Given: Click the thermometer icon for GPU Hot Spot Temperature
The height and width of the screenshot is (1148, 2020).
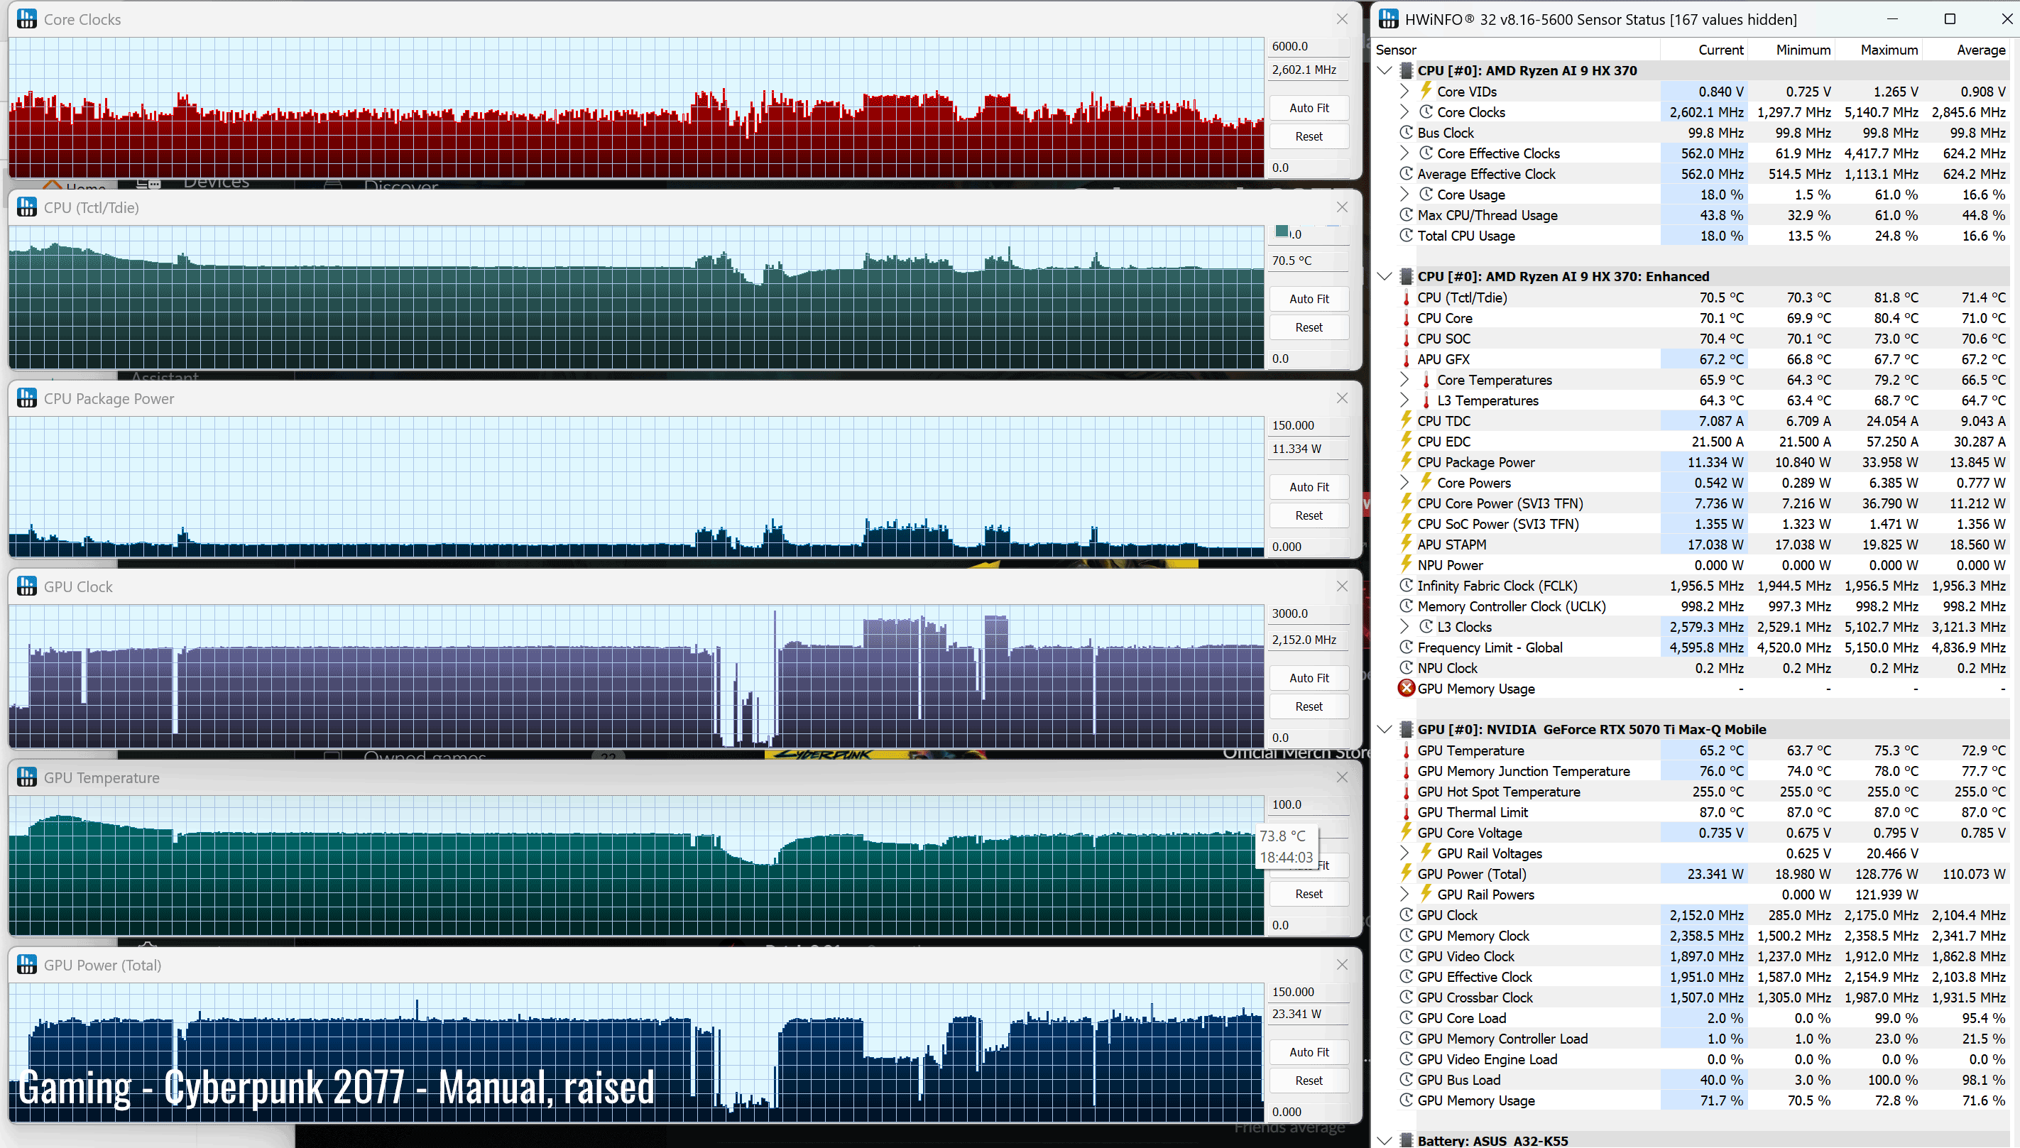Looking at the screenshot, I should pos(1406,792).
